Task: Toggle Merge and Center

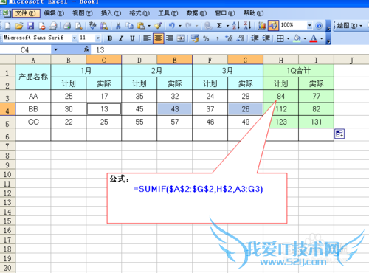Action: (x=181, y=38)
